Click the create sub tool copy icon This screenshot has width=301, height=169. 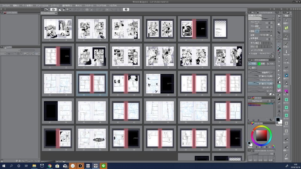[x=271, y=94]
